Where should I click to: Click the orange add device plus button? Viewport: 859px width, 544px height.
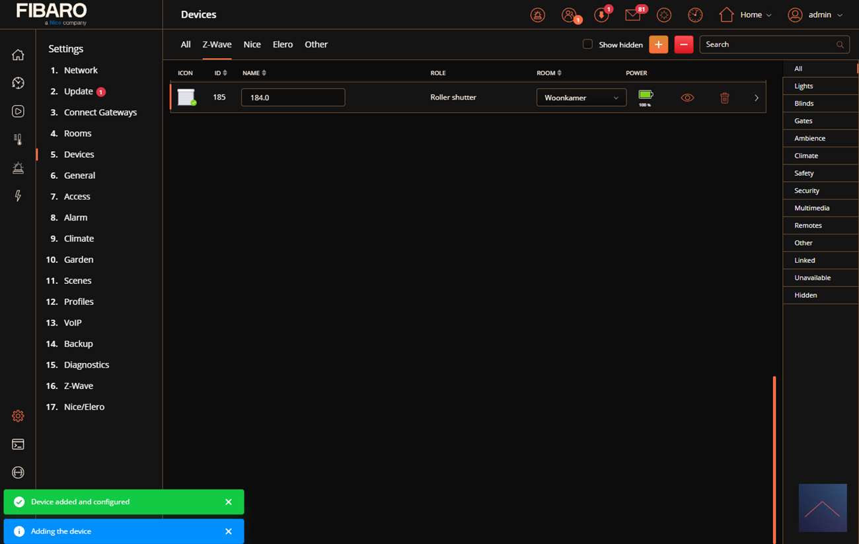658,44
